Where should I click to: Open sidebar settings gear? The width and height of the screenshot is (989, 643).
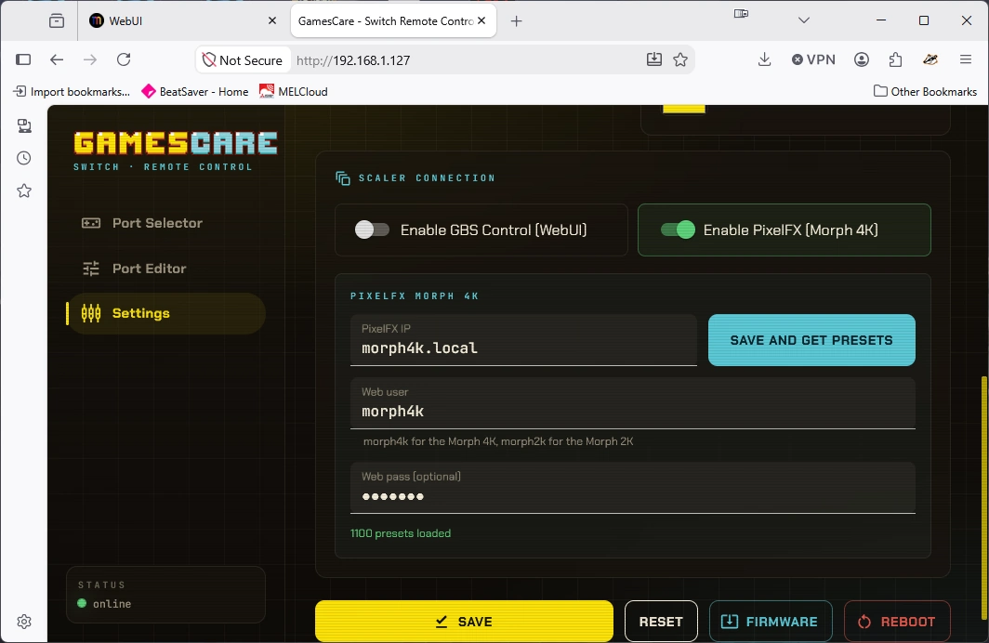pos(24,622)
